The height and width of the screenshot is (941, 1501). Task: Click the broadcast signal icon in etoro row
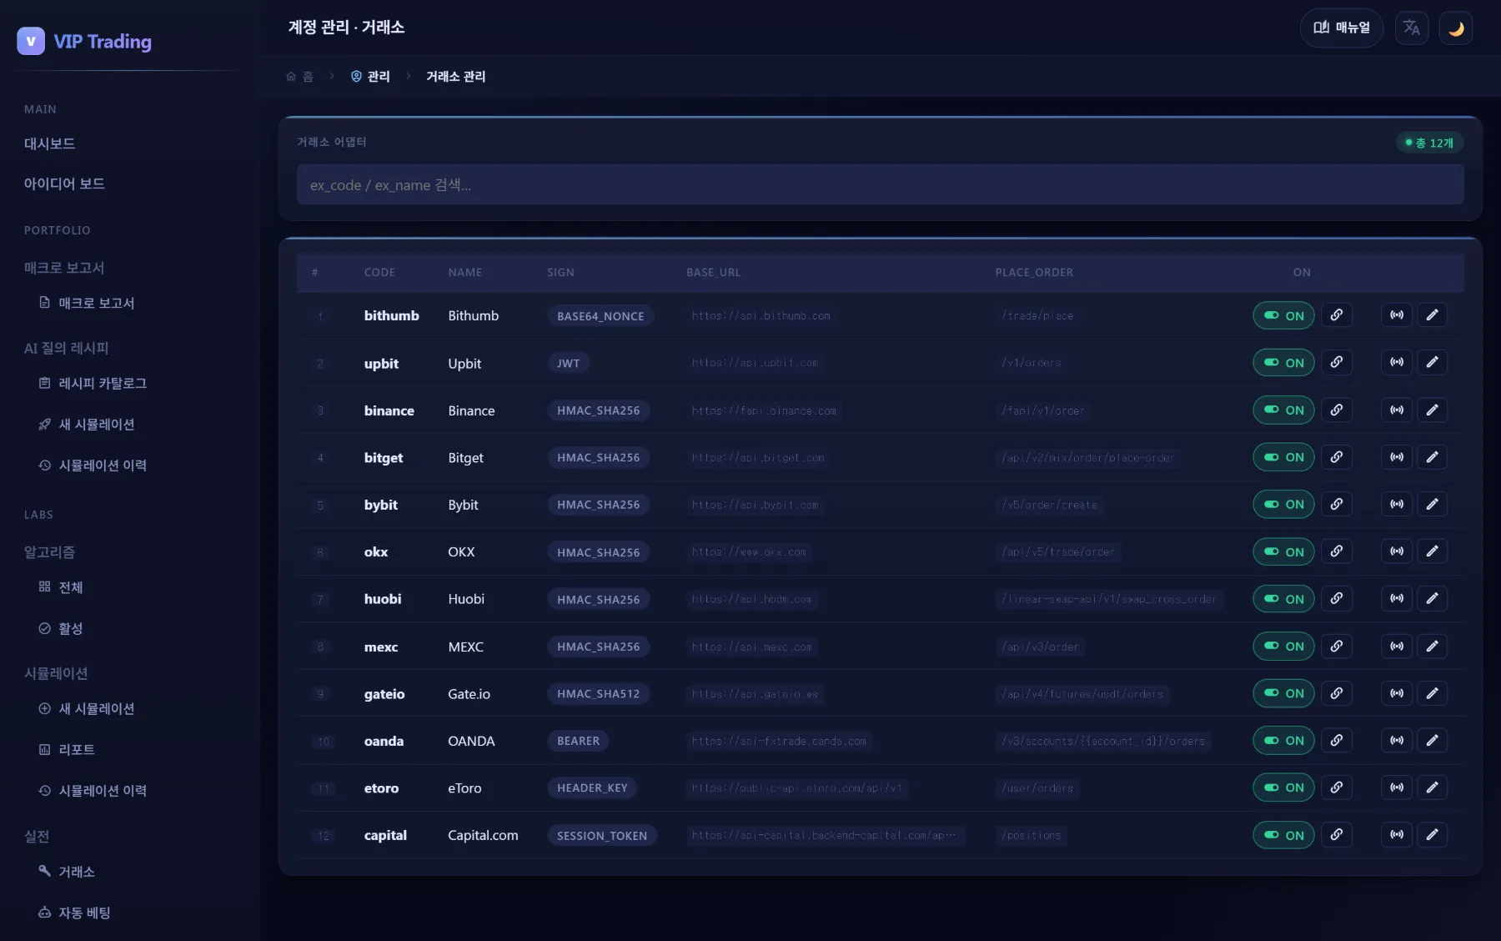coord(1397,788)
